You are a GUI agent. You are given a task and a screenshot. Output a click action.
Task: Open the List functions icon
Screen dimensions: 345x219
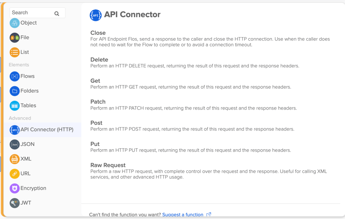pos(15,52)
